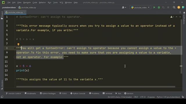Click line number 12 in the gutter
The width and height of the screenshot is (186, 104).
6,66
